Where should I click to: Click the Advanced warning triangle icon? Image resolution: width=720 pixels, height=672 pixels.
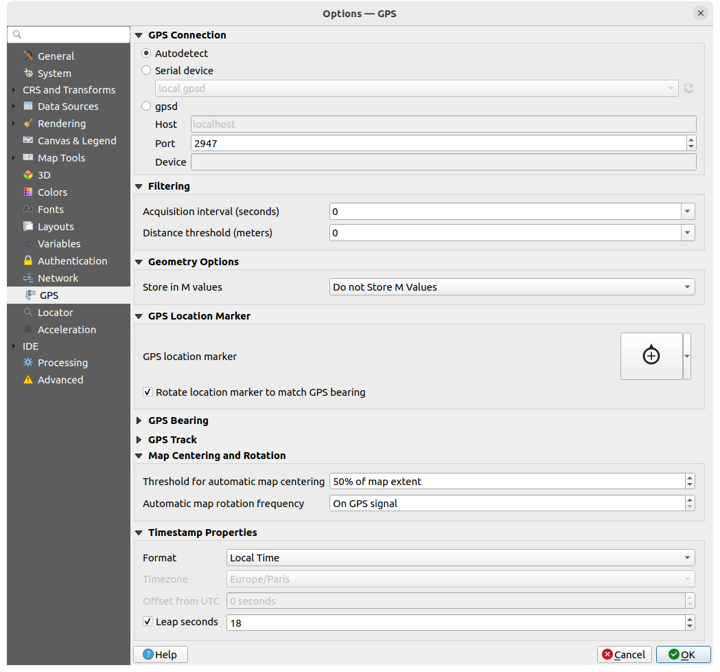[x=28, y=380]
